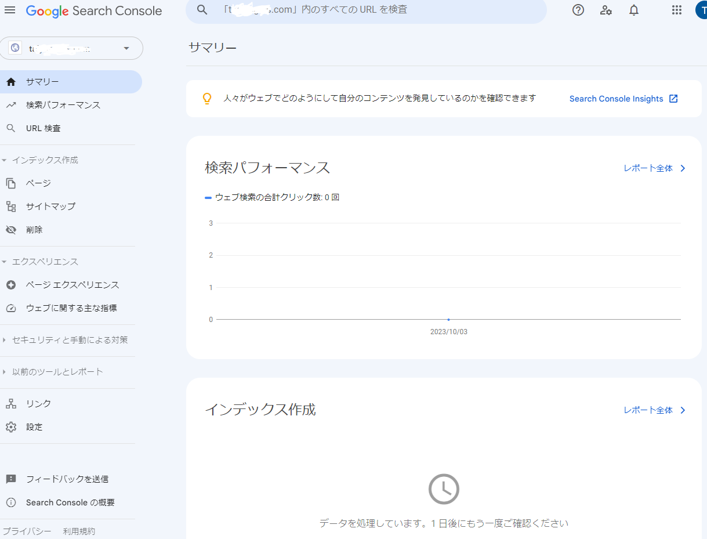Screen dimensions: 707x539
Task: Click the trend icon beside 検索パフォーマンス
Action: 11,105
